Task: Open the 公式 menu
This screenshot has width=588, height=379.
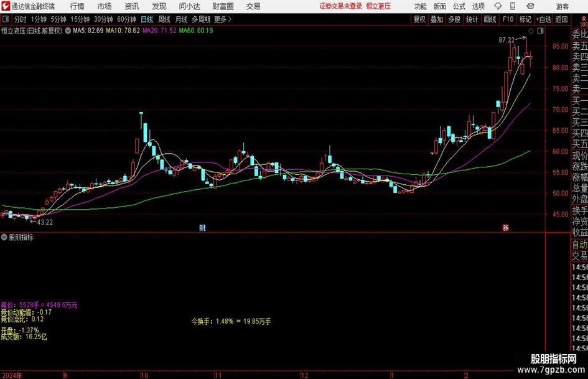Action: pos(459,6)
